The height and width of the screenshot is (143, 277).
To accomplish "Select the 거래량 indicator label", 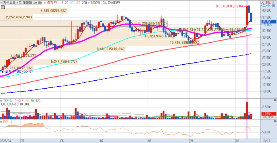I will click(x=8, y=101).
